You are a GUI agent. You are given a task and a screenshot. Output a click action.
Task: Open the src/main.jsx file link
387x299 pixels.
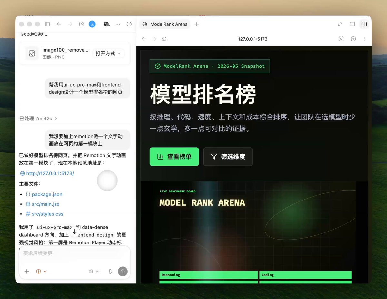point(43,204)
